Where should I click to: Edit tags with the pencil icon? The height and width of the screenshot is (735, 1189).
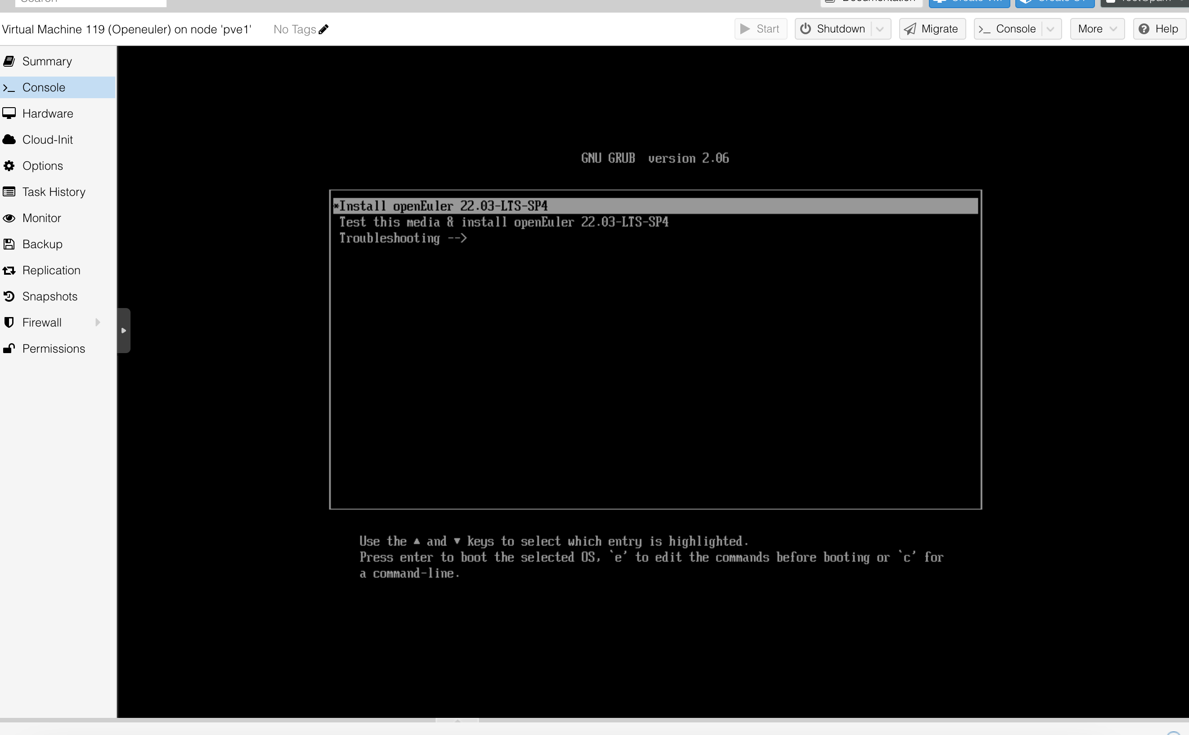[x=324, y=30]
